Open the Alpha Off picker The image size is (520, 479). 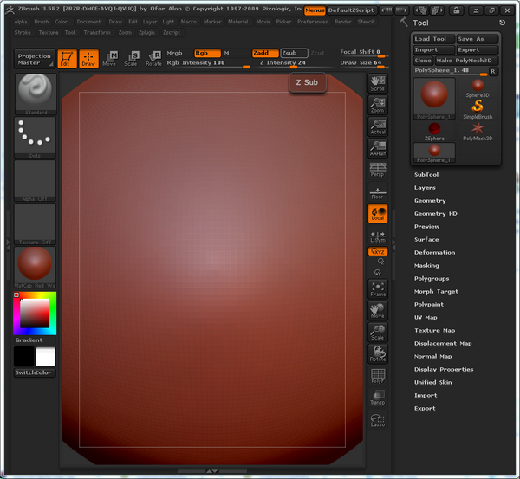(x=35, y=181)
